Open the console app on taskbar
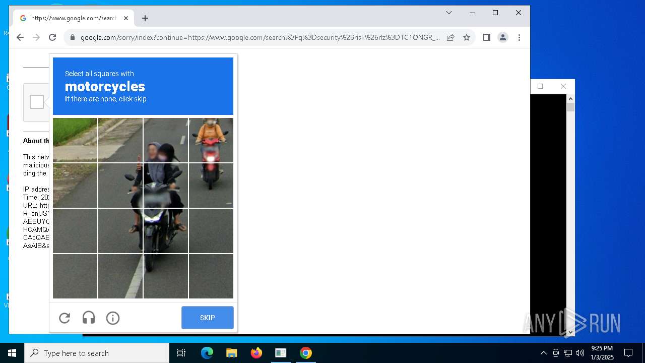The height and width of the screenshot is (363, 645). click(281, 353)
